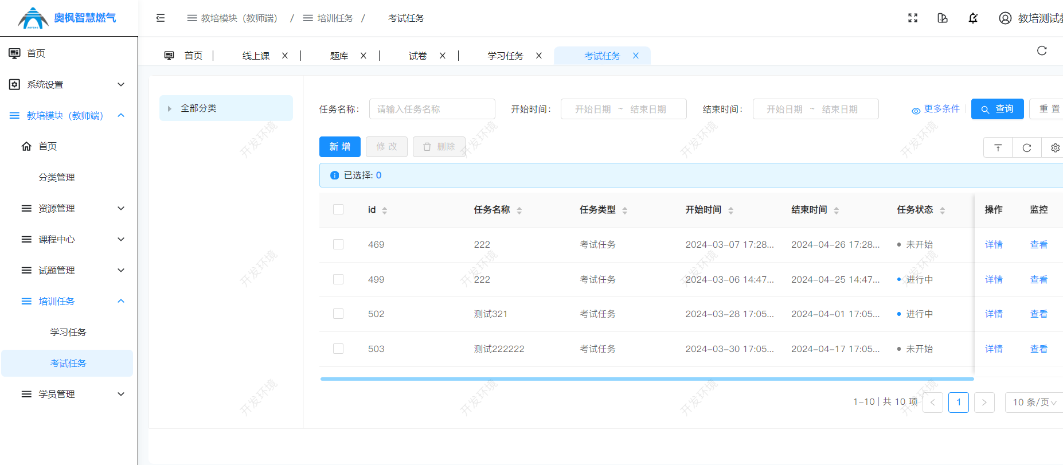The image size is (1063, 465).
Task: Sort the table by id column
Action: (x=385, y=210)
